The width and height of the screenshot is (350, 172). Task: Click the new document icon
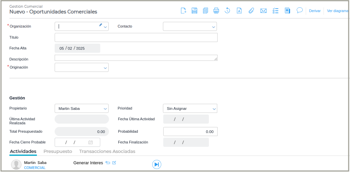click(x=183, y=11)
